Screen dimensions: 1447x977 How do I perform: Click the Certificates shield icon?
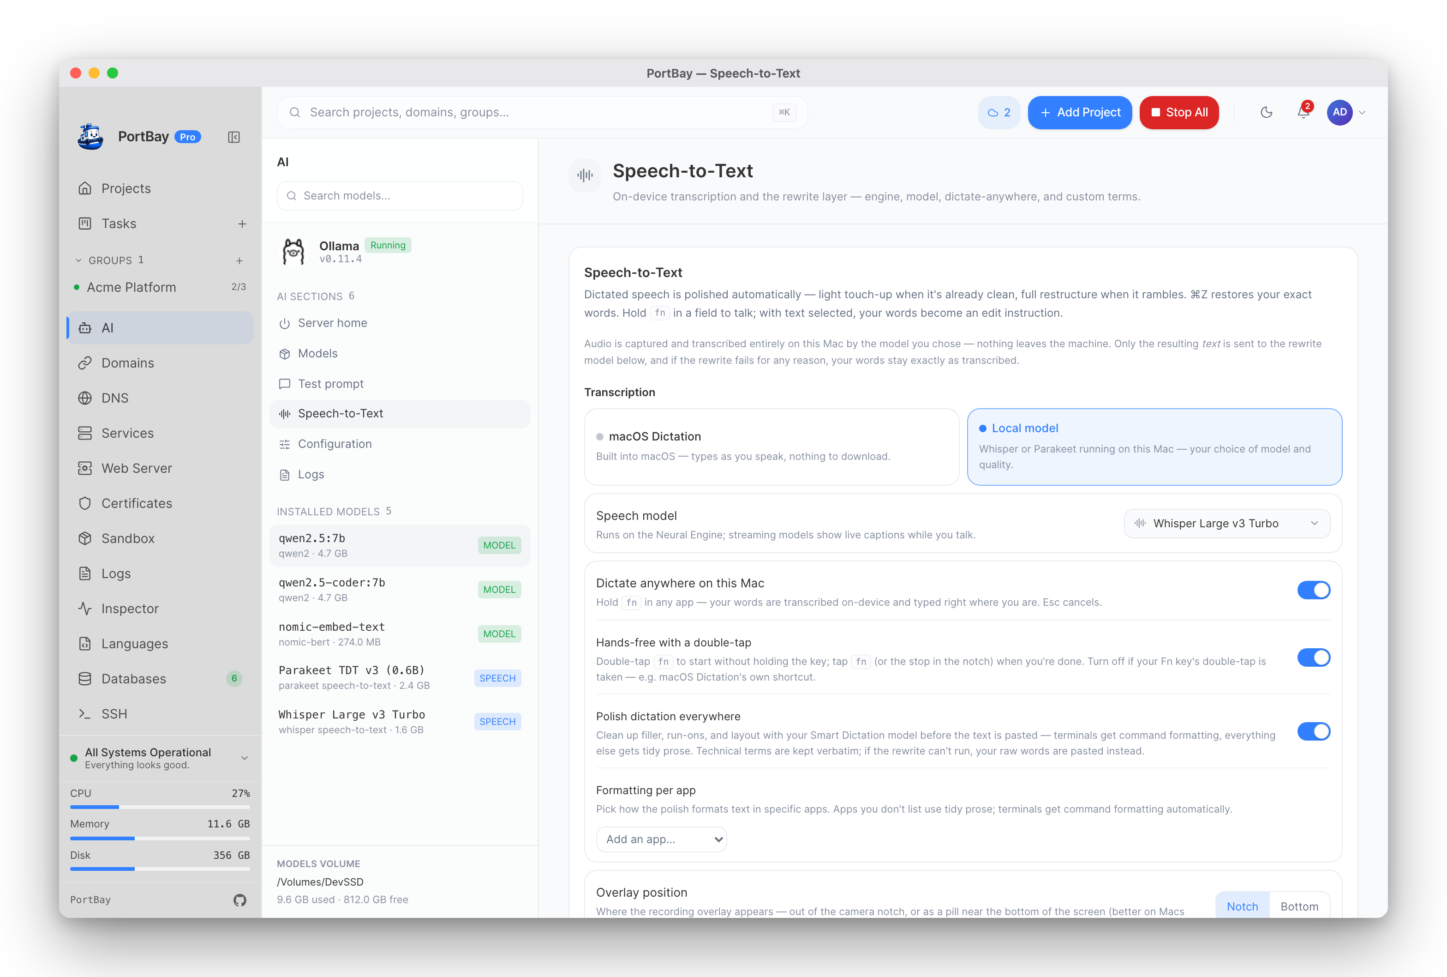click(85, 503)
